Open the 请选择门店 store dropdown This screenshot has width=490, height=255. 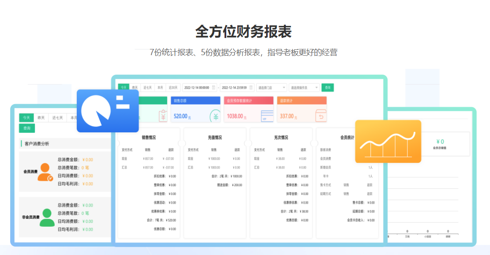(x=271, y=87)
